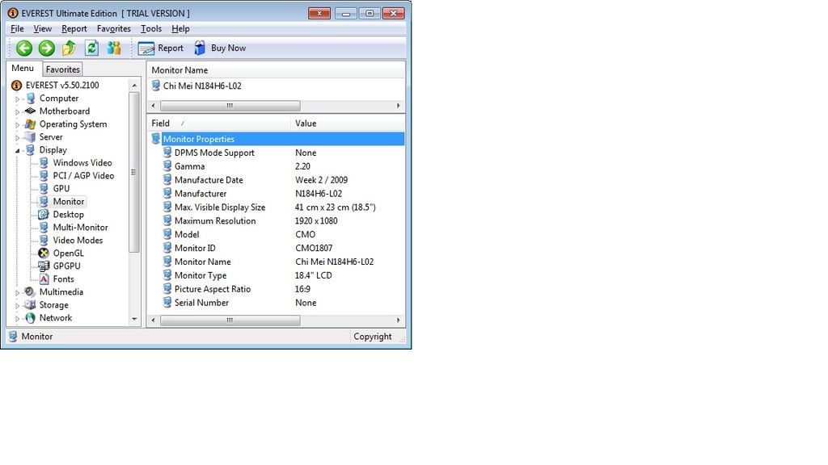Click the monitor list scroll right arrow
The width and height of the screenshot is (828, 465).
pyautogui.click(x=398, y=106)
